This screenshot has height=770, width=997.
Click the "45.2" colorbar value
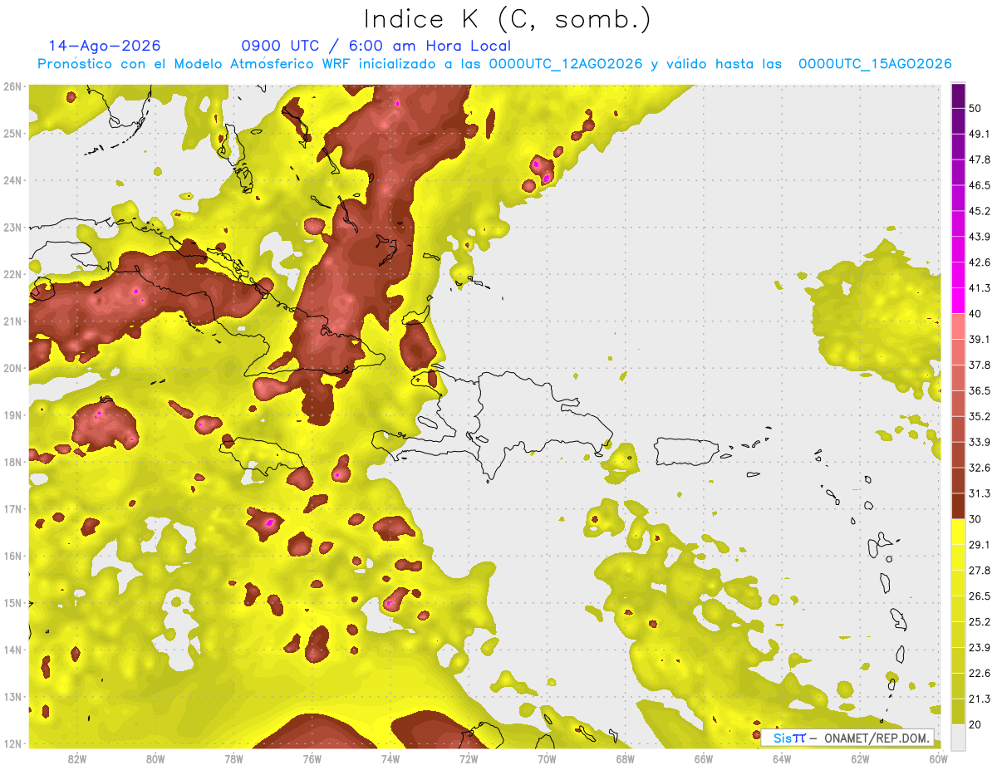pos(980,211)
